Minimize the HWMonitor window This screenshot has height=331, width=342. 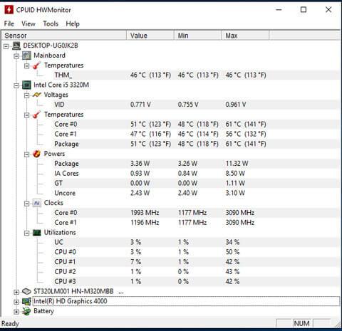click(x=279, y=10)
